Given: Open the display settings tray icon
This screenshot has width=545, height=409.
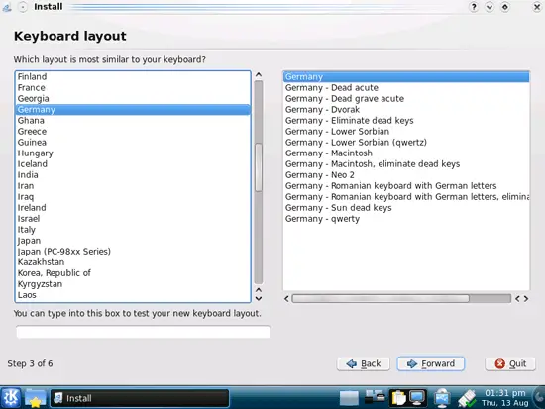Looking at the screenshot, I should point(417,398).
